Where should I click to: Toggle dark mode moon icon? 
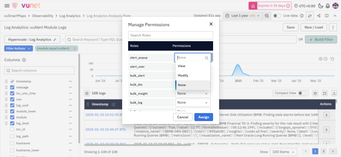point(321,6)
